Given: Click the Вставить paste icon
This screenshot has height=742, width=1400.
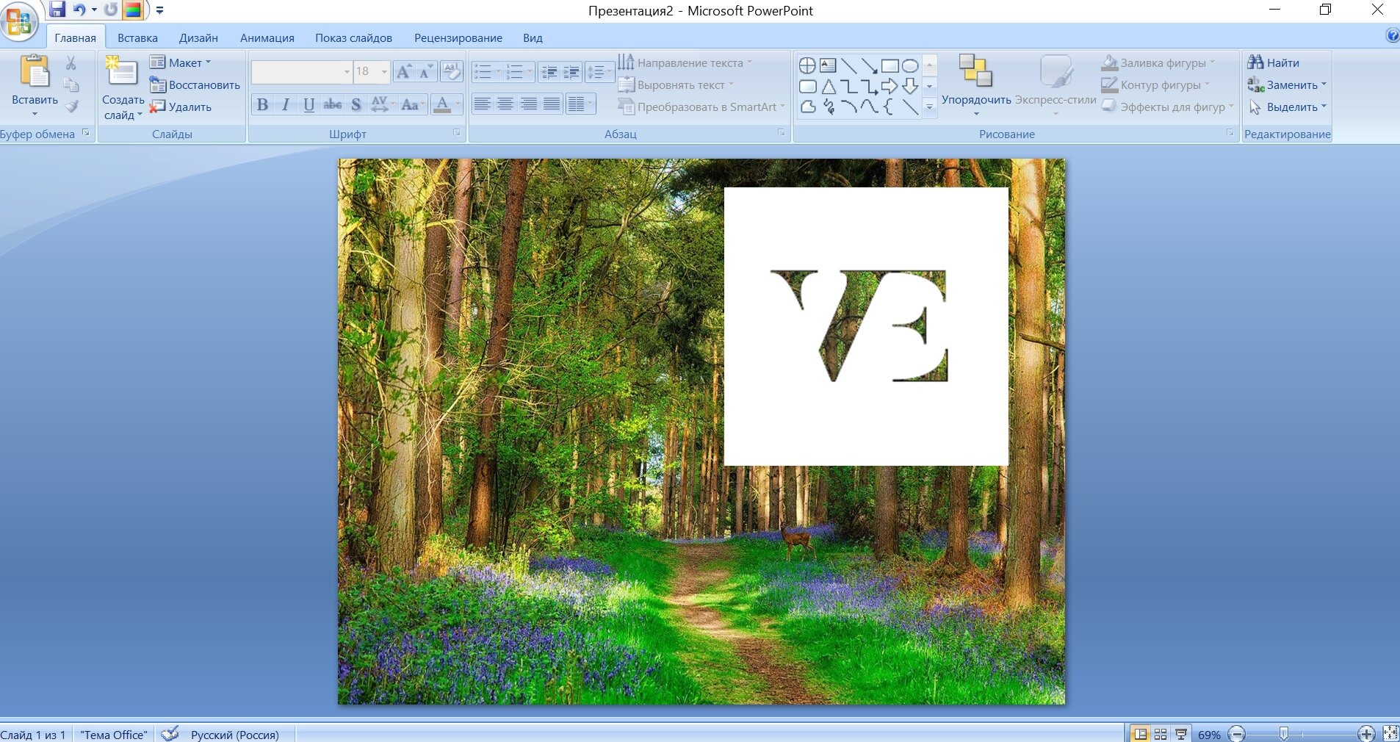Looking at the screenshot, I should [35, 71].
